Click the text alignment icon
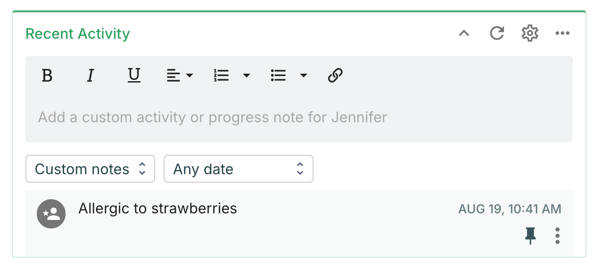Viewport: 596px width, 270px height. [x=174, y=76]
